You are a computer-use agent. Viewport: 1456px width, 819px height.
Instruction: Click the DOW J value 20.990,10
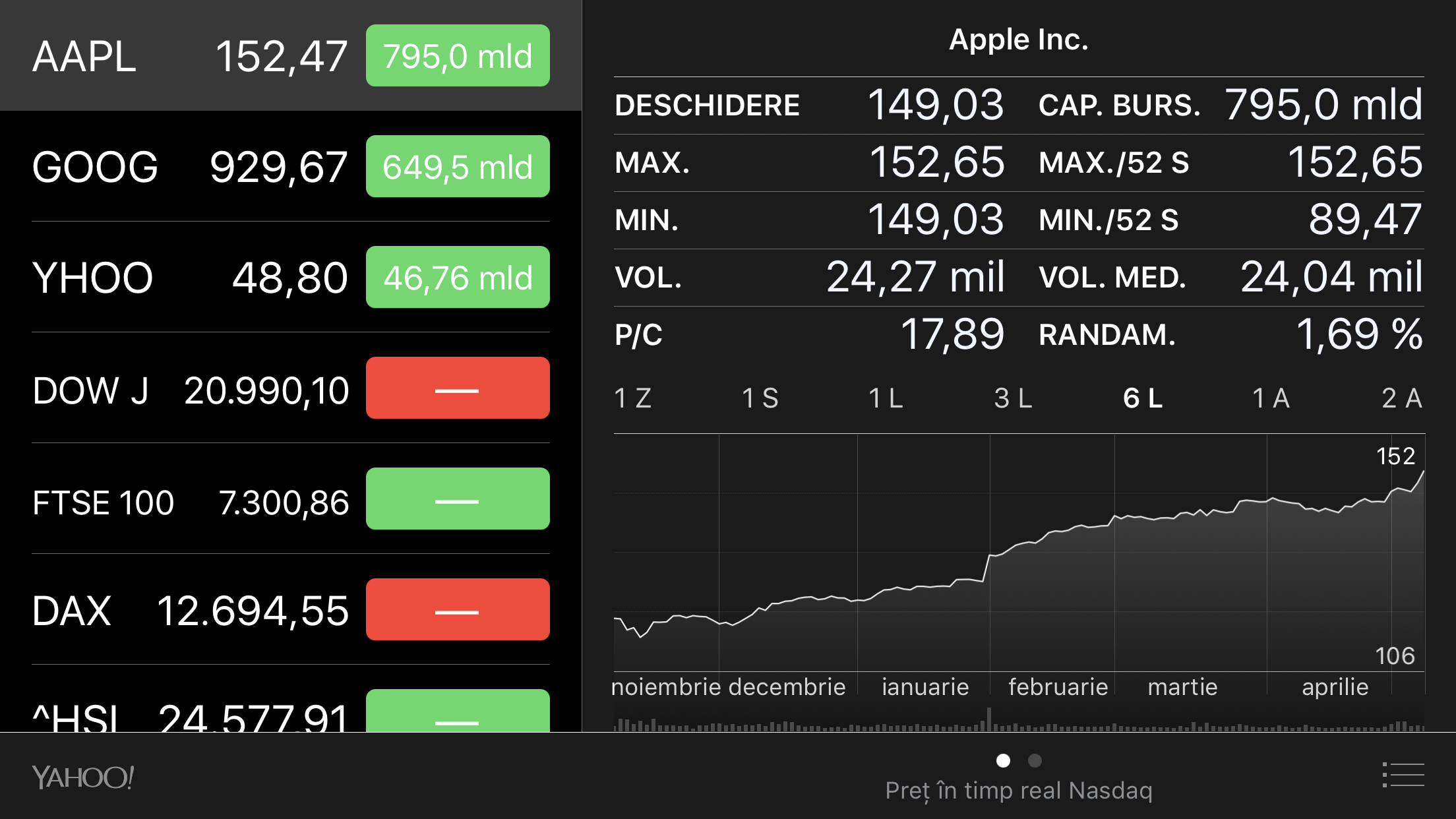266,390
